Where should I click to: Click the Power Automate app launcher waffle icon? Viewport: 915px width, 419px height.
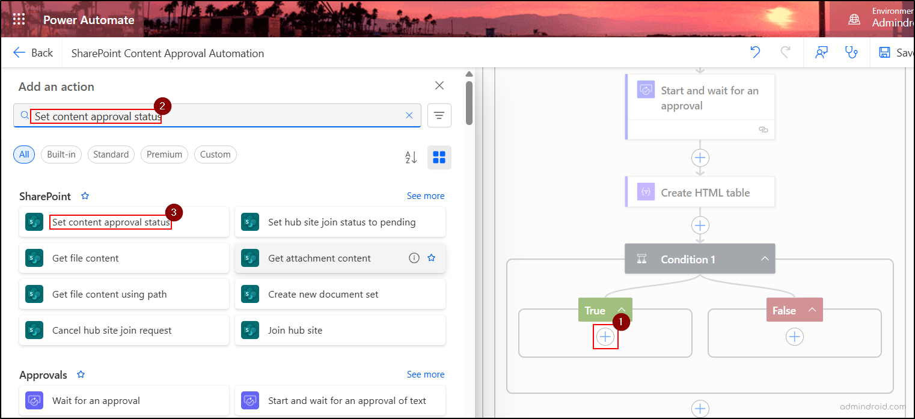point(19,19)
